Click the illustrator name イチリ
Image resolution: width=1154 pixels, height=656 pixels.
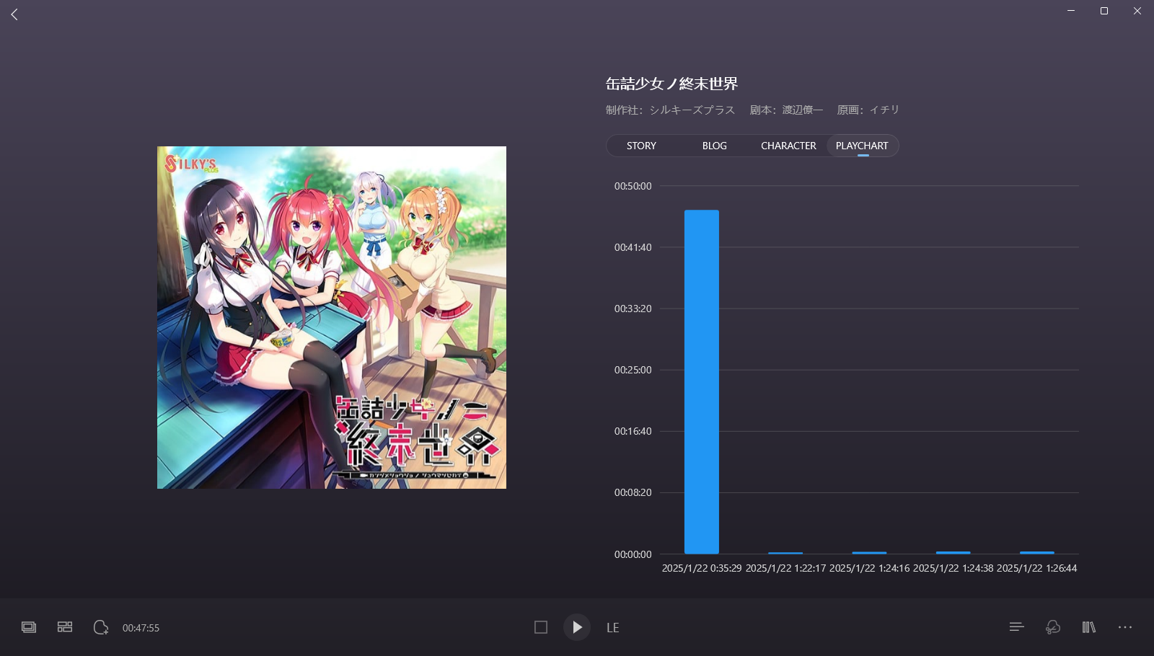pos(884,110)
